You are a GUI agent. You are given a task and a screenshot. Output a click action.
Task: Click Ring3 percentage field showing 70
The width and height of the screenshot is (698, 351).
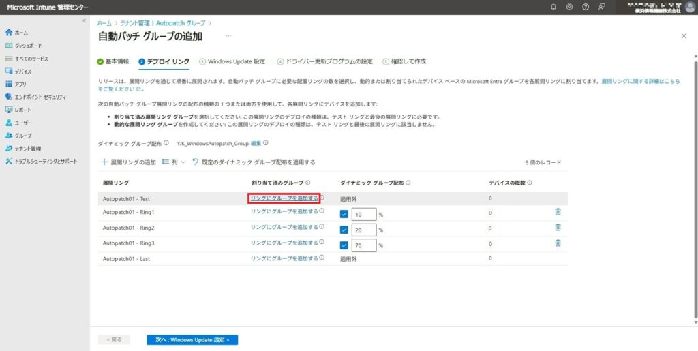[x=364, y=245]
